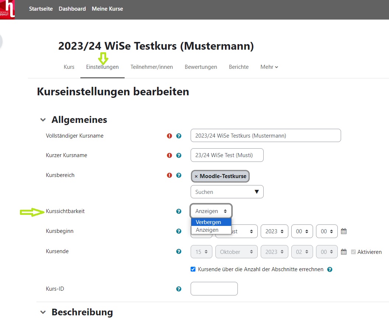This screenshot has height=319, width=389.
Task: Open the Kursbereich Suchen dropdown
Action: pyautogui.click(x=227, y=192)
